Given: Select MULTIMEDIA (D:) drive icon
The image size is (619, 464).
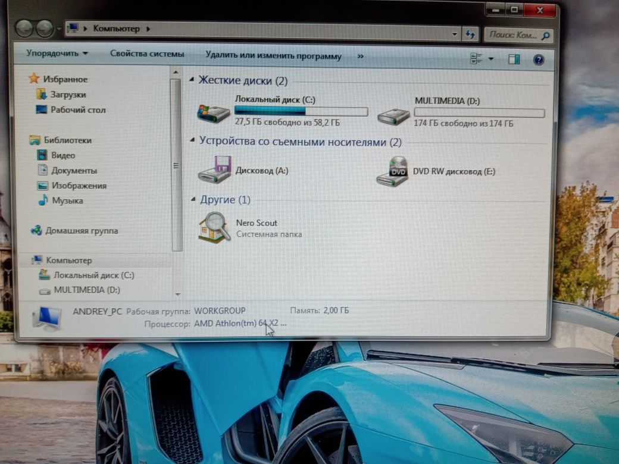Looking at the screenshot, I should 393,117.
